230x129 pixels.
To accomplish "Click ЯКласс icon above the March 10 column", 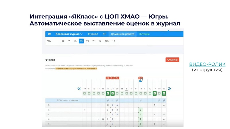I will [140, 78].
